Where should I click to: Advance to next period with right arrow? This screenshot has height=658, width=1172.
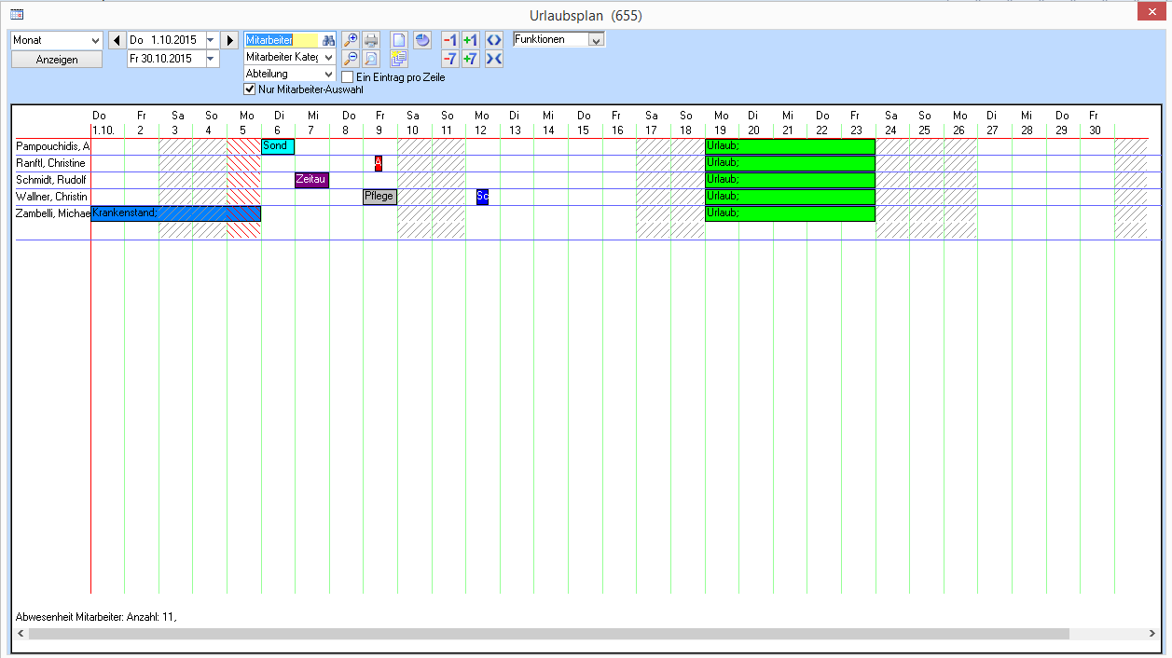click(231, 40)
